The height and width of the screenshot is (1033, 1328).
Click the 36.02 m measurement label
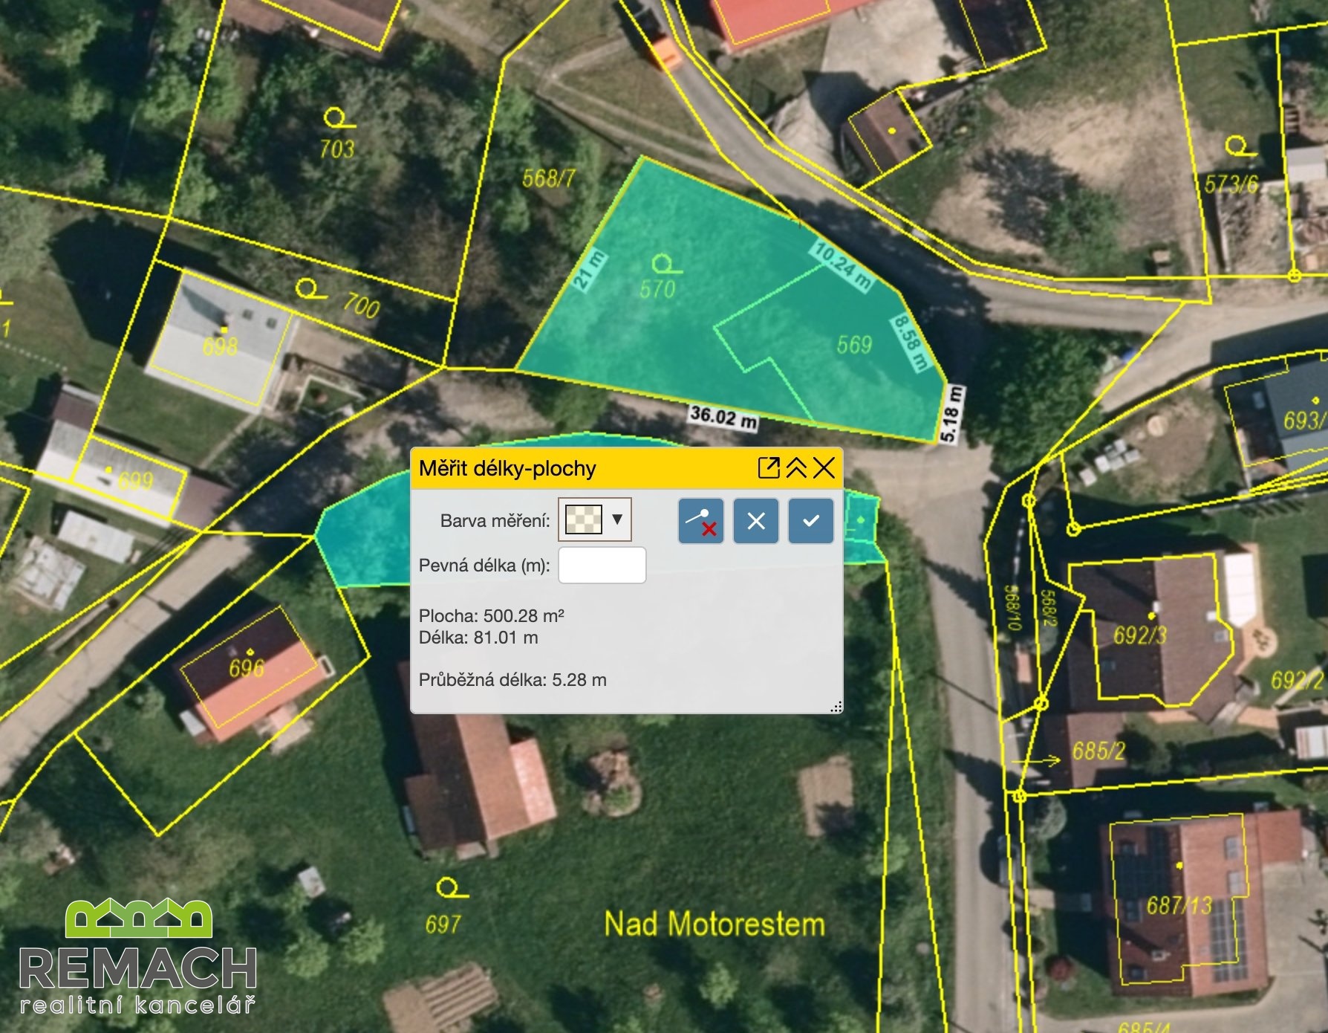[x=723, y=417]
